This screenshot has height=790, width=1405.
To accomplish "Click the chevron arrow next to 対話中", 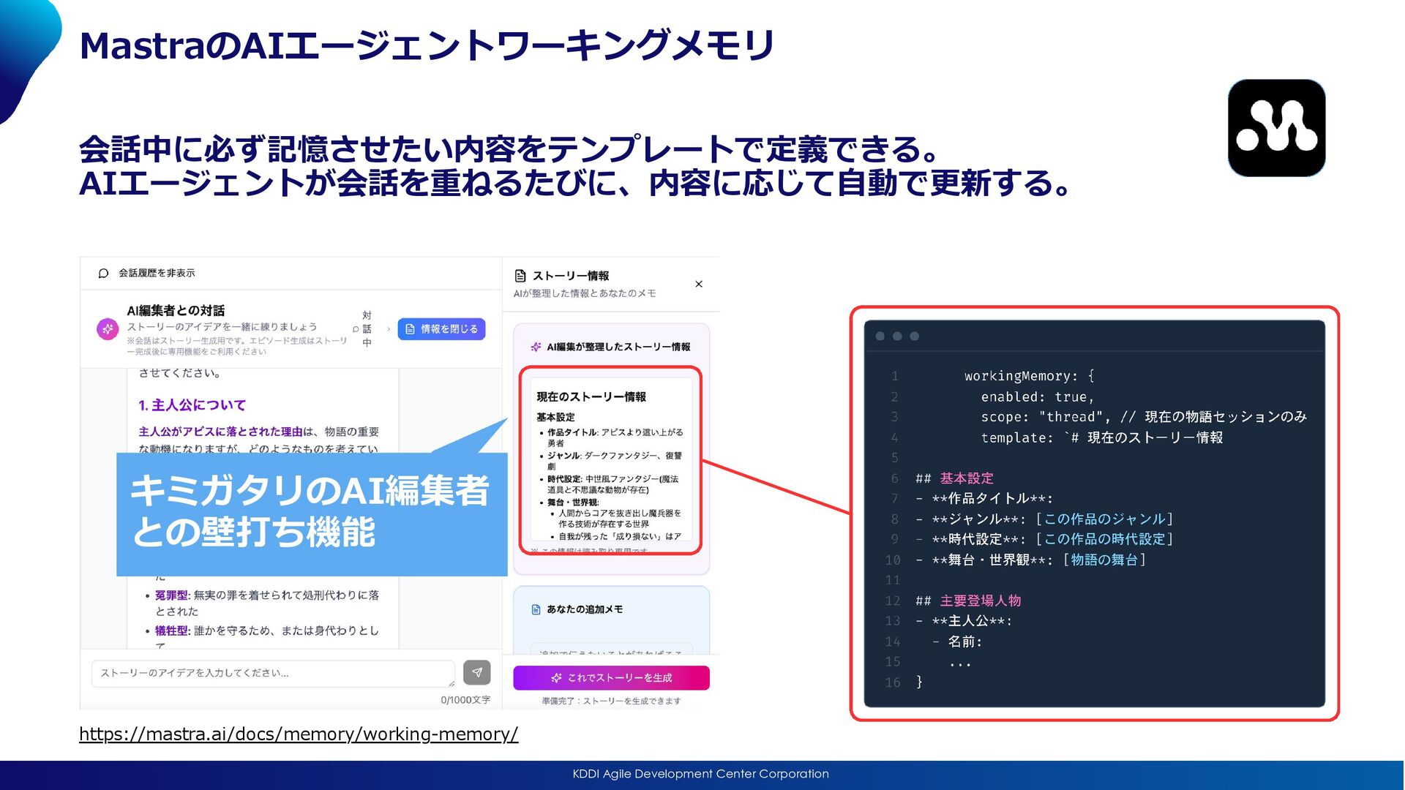I will pos(388,329).
